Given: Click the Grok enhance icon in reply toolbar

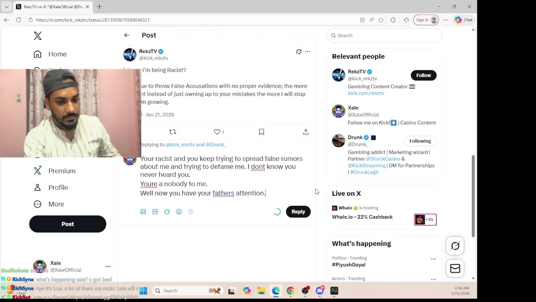Looking at the screenshot, I should tap(167, 212).
